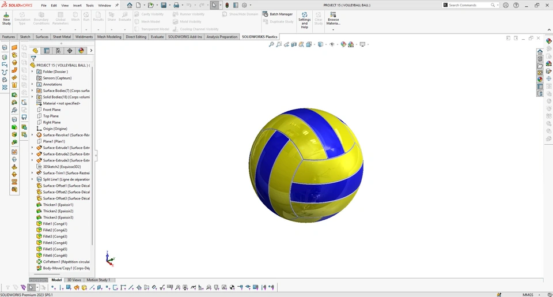Open Design Library in task pane
The height and width of the screenshot is (297, 553).
click(540, 59)
